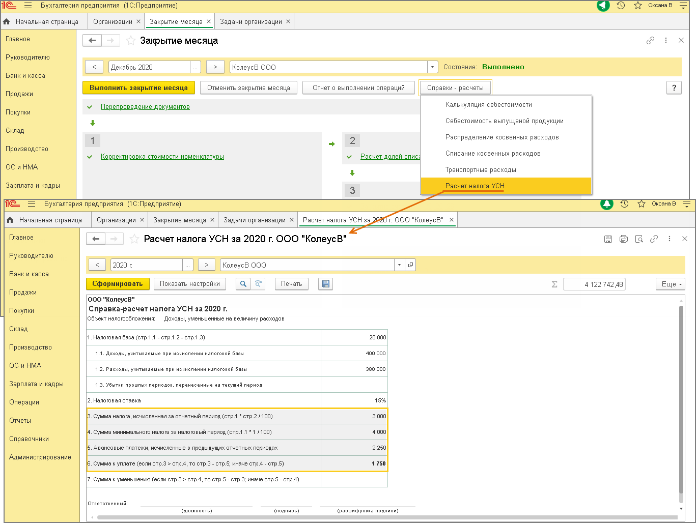
Task: Select the report cell with value 1 750
Action: pyautogui.click(x=354, y=463)
